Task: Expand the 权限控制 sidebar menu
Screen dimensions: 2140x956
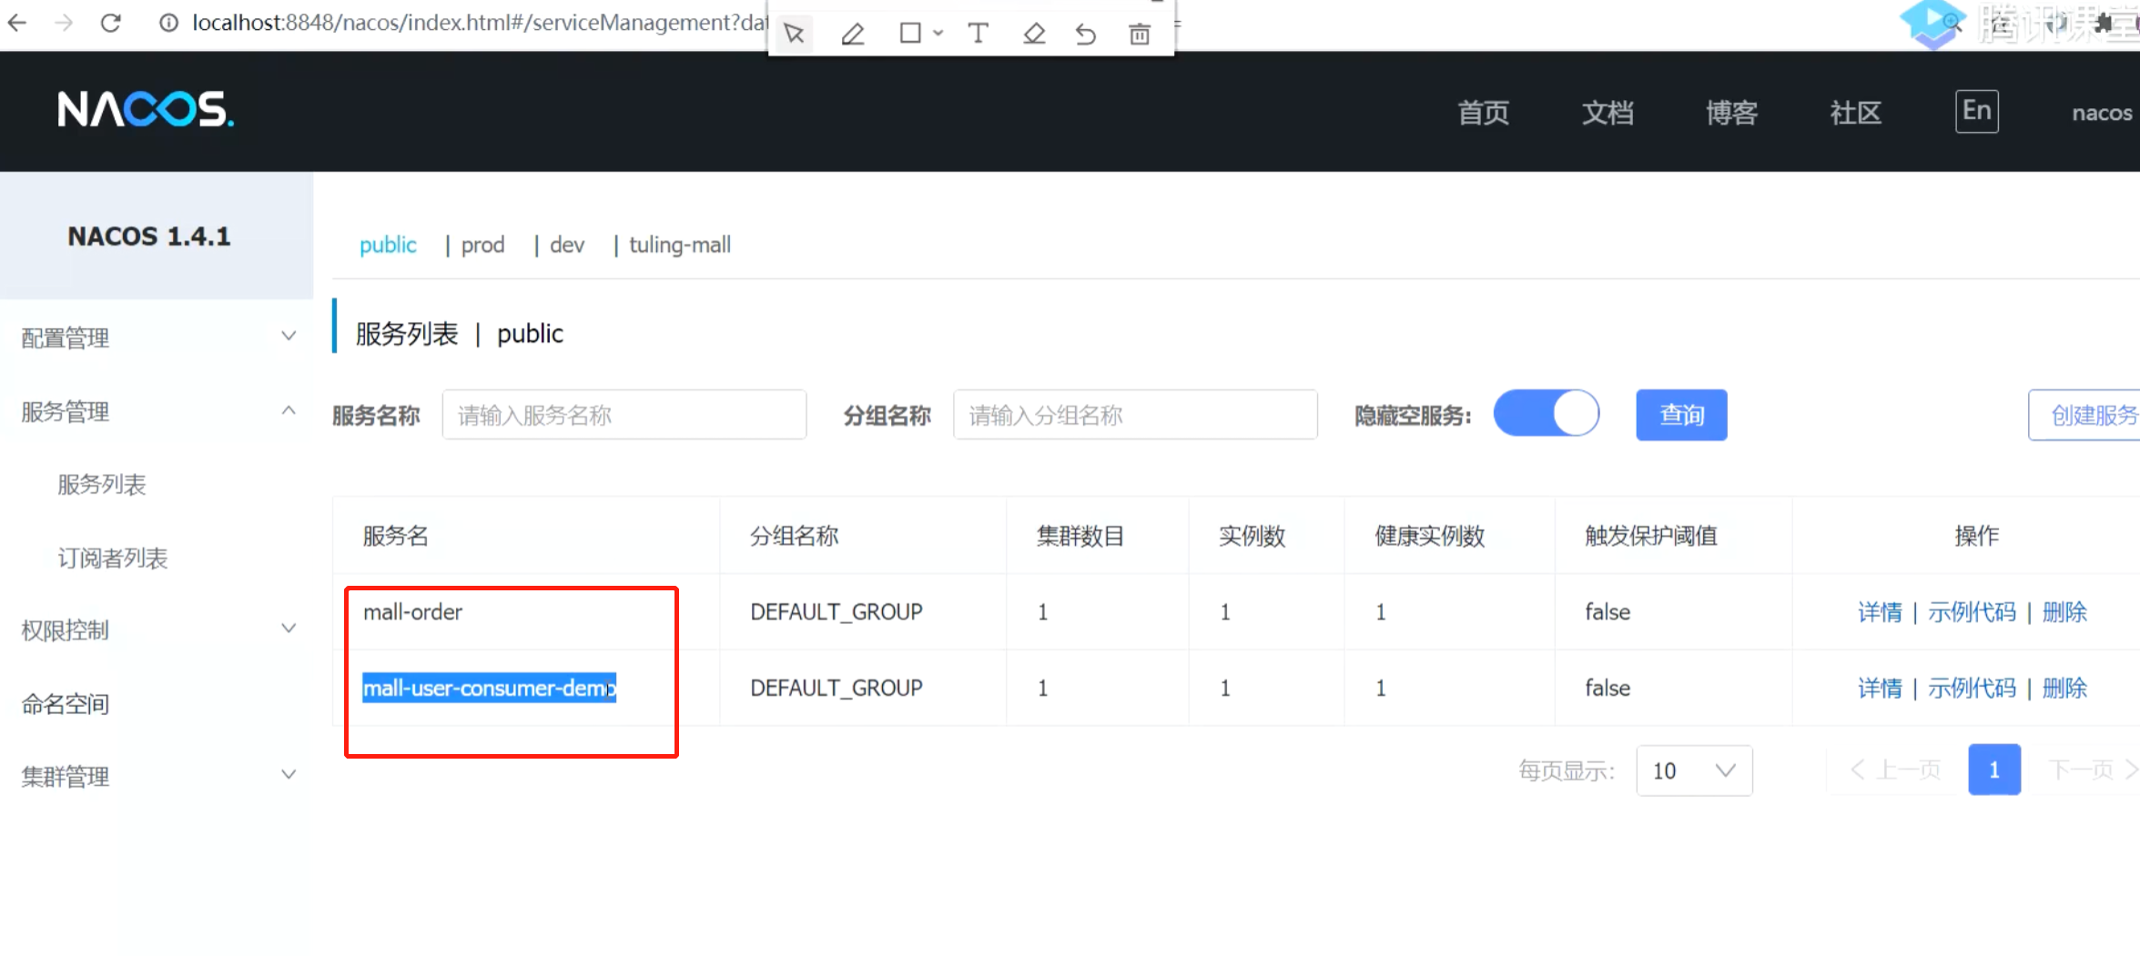Action: pos(157,629)
